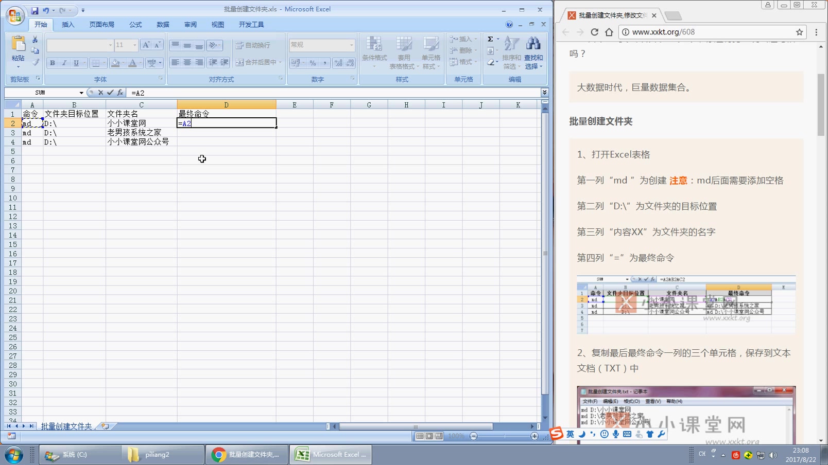Save the workbook using the floppy icon
828x465 pixels.
point(34,10)
